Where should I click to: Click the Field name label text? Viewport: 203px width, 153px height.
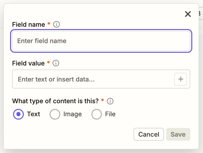[x=28, y=24]
